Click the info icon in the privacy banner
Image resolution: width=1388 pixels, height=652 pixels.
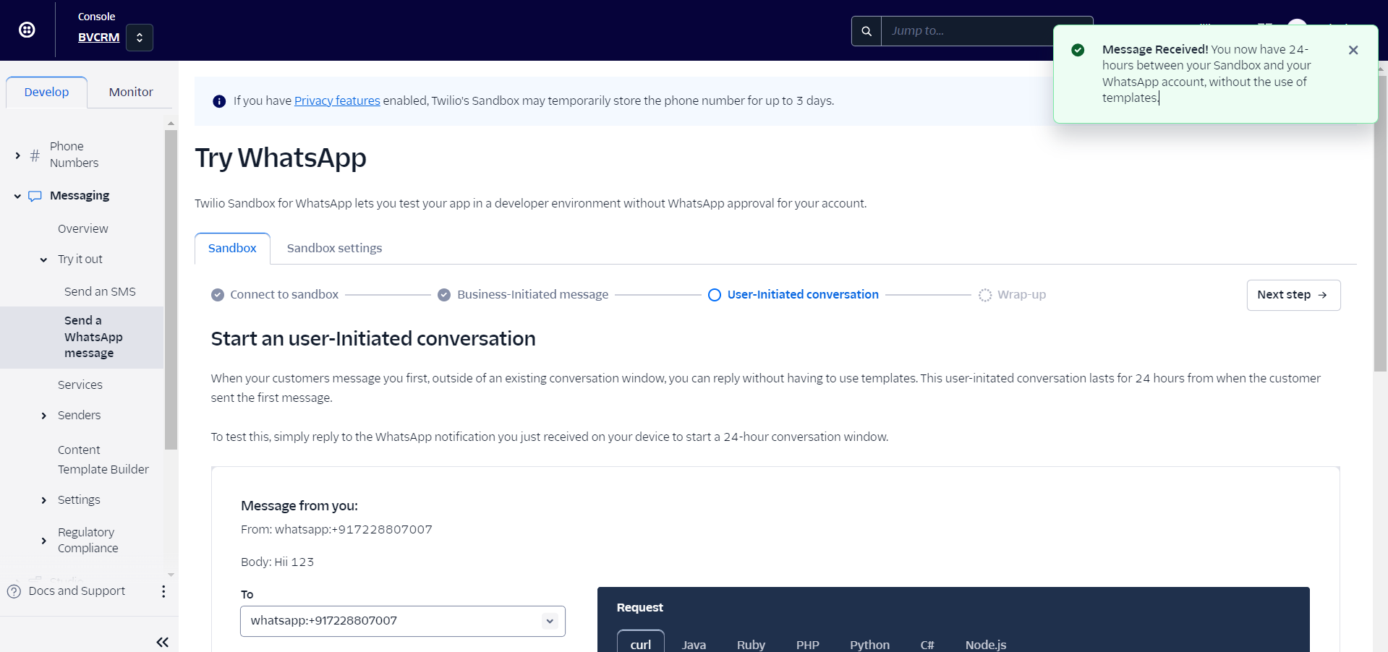[x=219, y=101]
